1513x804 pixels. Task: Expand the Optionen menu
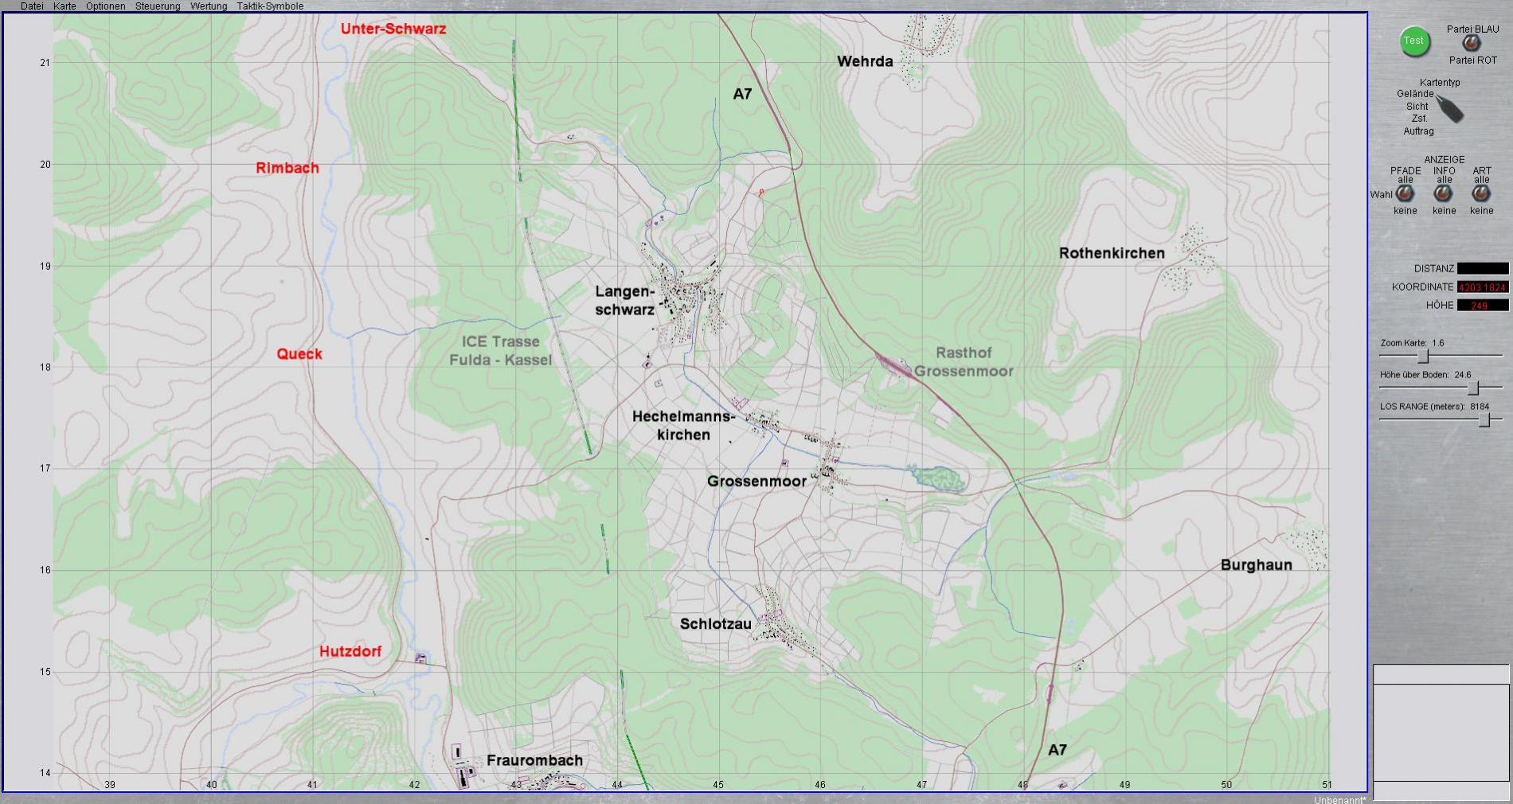coord(105,6)
